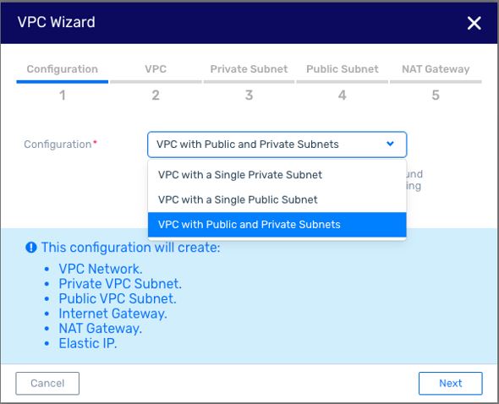This screenshot has height=404, width=499.
Task: Click step number 5 indicator
Action: (436, 96)
